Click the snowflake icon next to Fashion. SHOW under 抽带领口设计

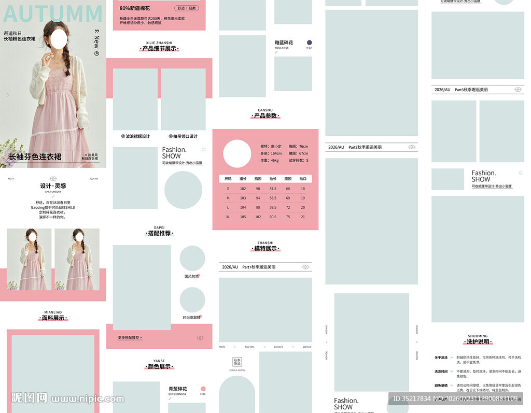[x=204, y=149]
